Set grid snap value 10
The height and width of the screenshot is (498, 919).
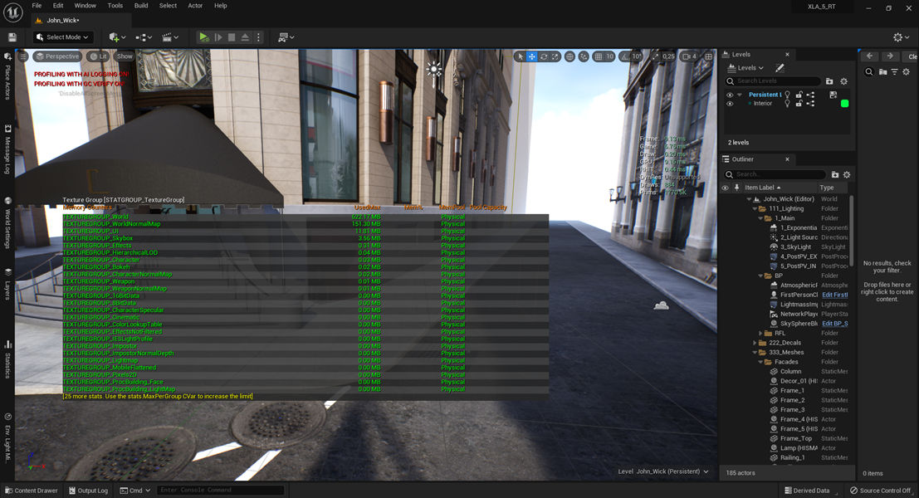click(609, 56)
